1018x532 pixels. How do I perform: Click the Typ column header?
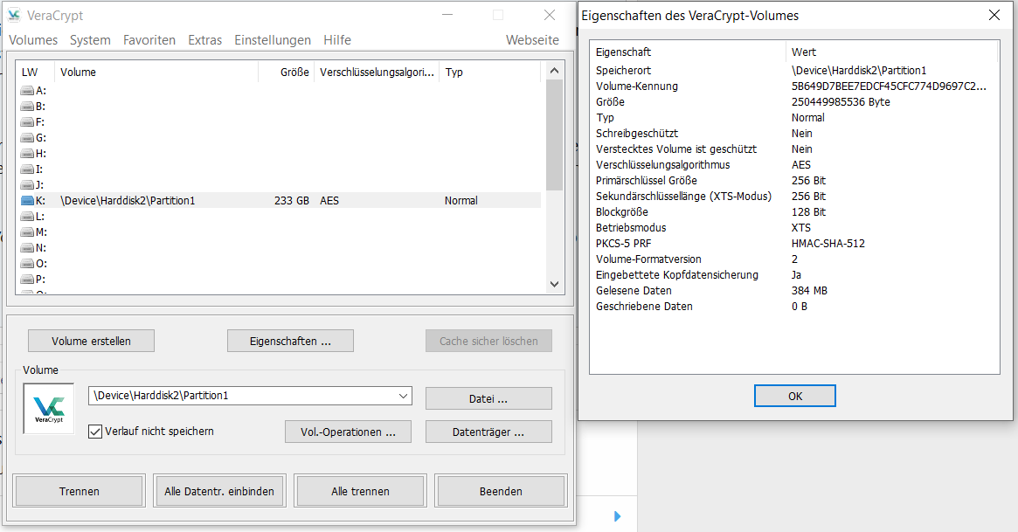[x=489, y=72]
